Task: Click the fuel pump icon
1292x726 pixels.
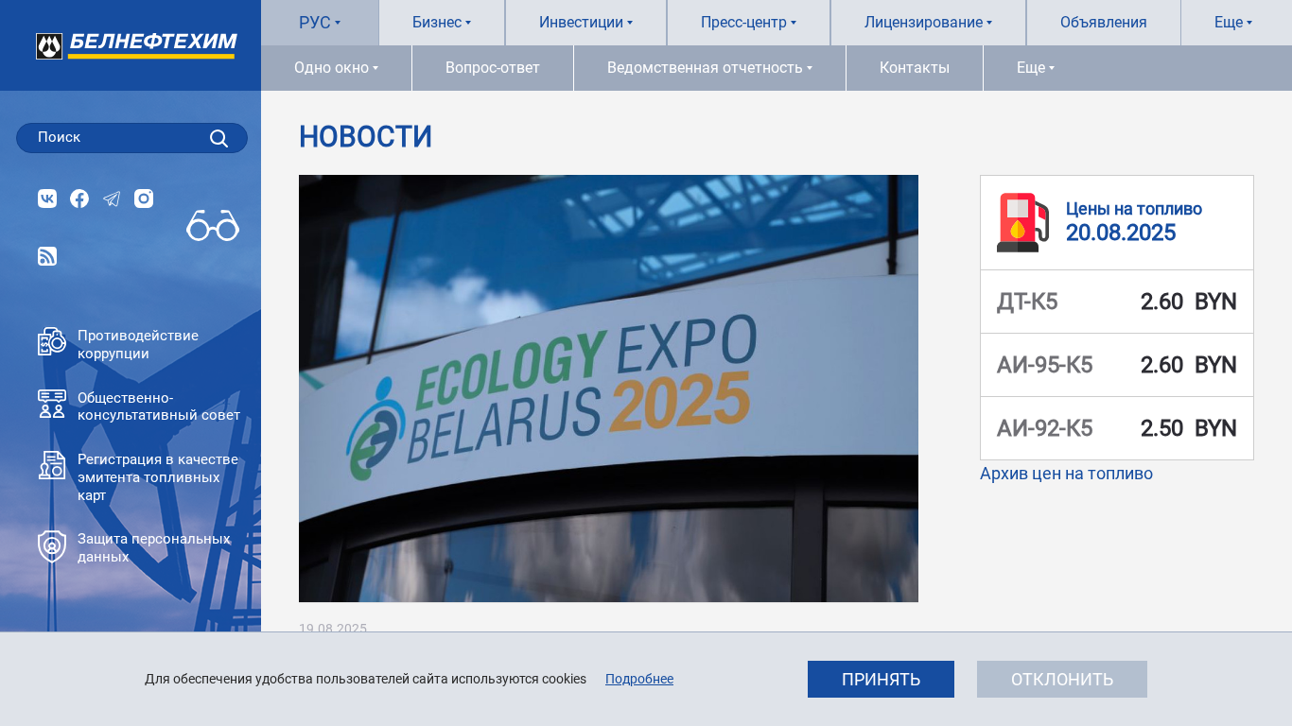Action: [1022, 222]
